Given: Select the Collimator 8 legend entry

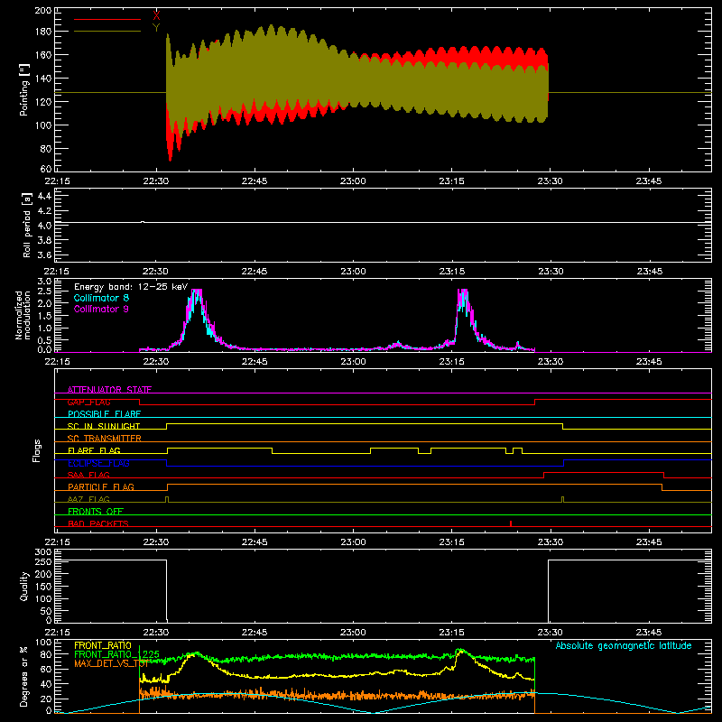Looking at the screenshot, I should tap(101, 298).
